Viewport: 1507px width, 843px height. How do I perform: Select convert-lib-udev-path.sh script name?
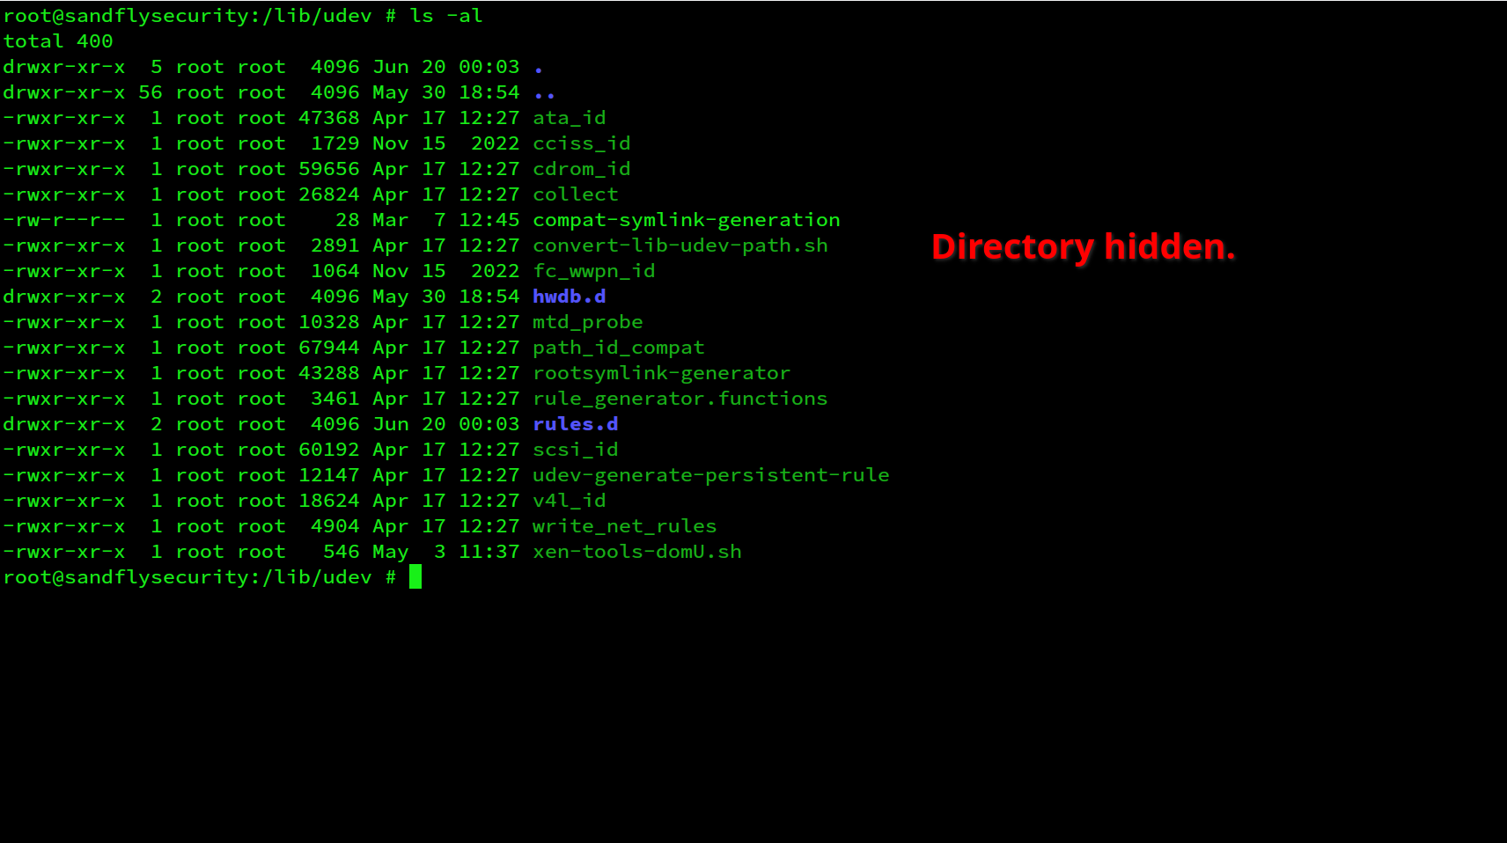(680, 246)
